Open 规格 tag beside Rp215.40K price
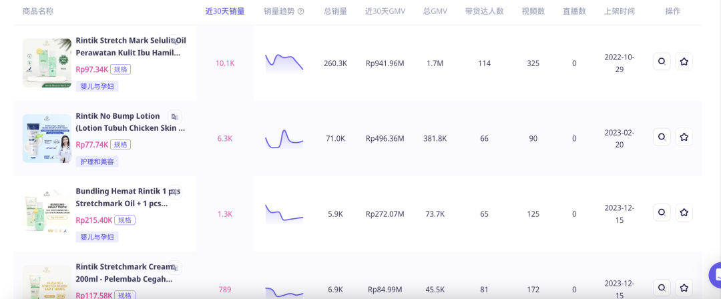The image size is (721, 299). point(125,220)
